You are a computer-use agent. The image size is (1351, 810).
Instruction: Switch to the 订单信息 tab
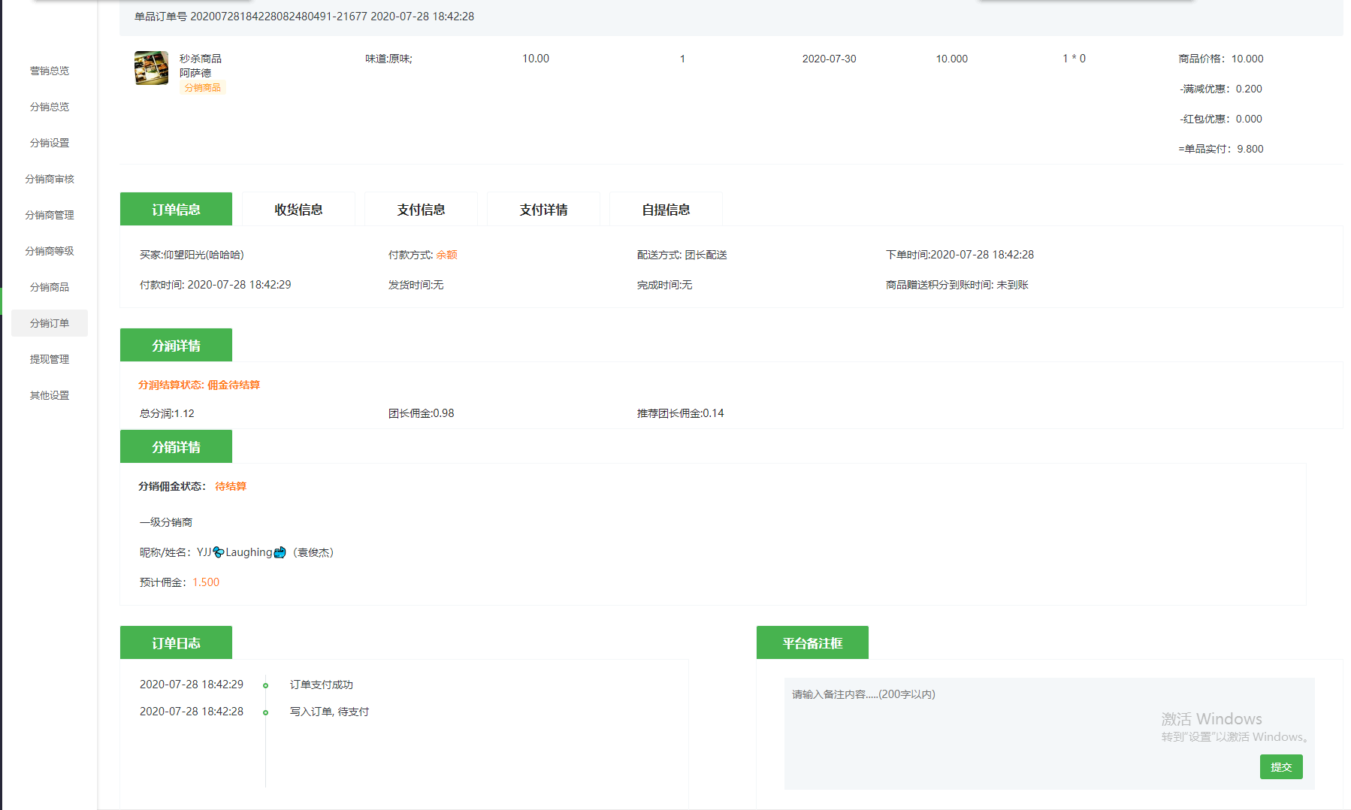[x=176, y=210]
